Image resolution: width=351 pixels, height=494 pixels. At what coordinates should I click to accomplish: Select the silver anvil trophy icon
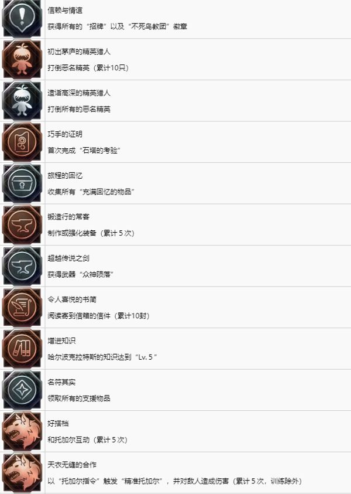22,266
